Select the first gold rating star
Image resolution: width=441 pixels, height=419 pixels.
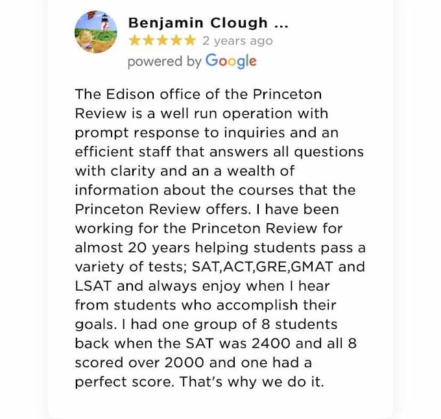[134, 41]
